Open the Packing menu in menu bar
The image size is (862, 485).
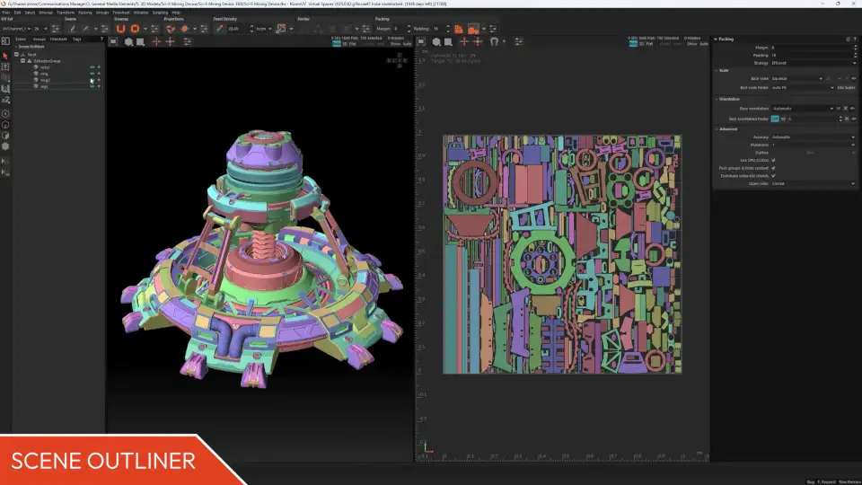(84, 13)
